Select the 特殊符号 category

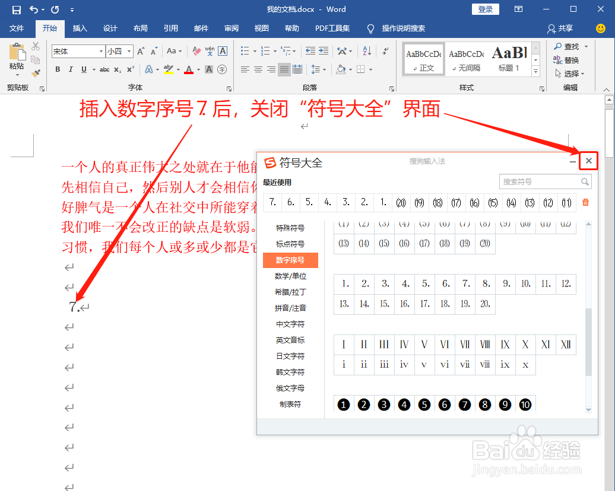290,227
